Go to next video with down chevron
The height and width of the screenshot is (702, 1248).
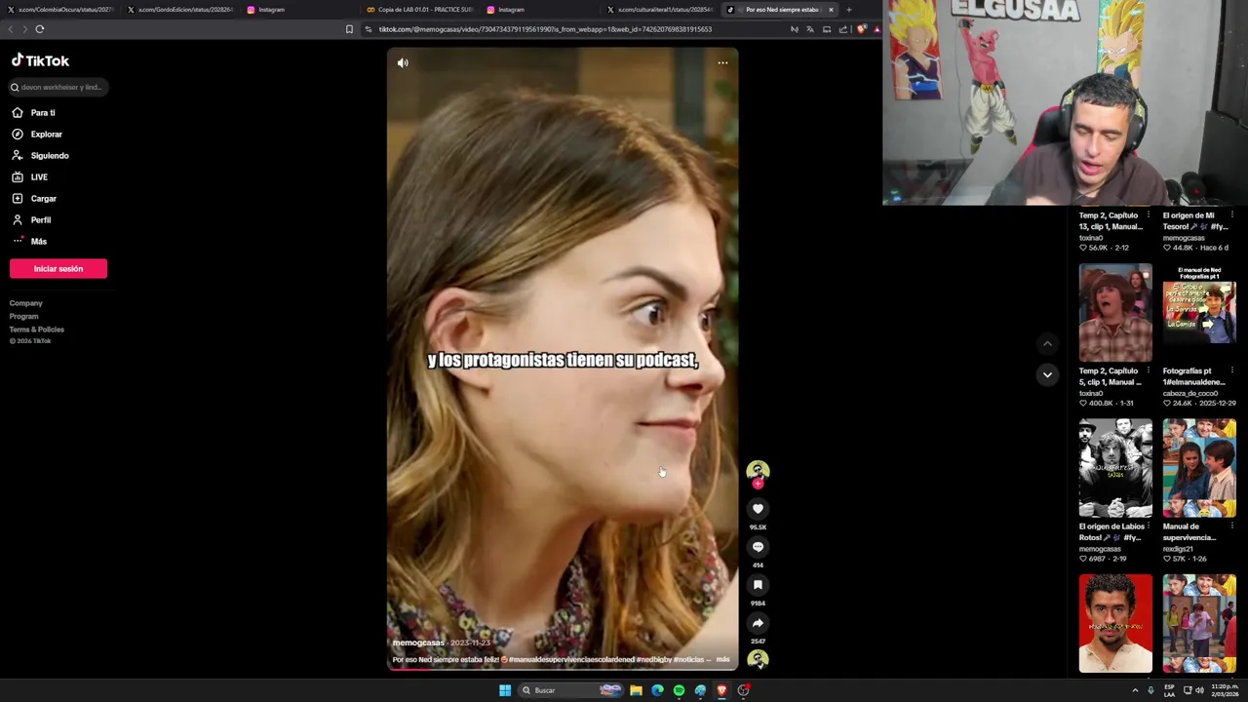pyautogui.click(x=1047, y=374)
